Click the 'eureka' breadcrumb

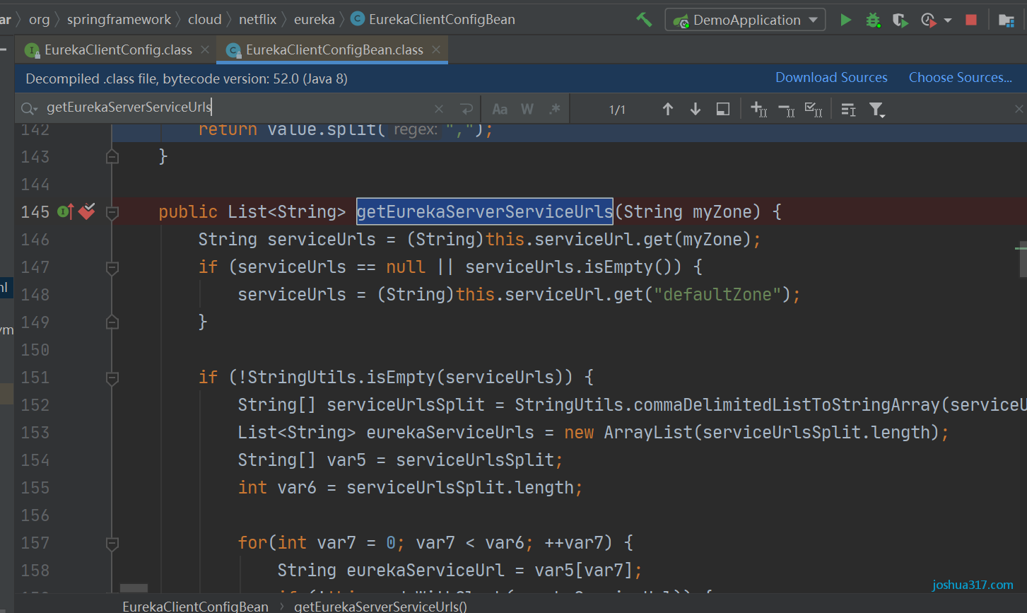coord(315,20)
